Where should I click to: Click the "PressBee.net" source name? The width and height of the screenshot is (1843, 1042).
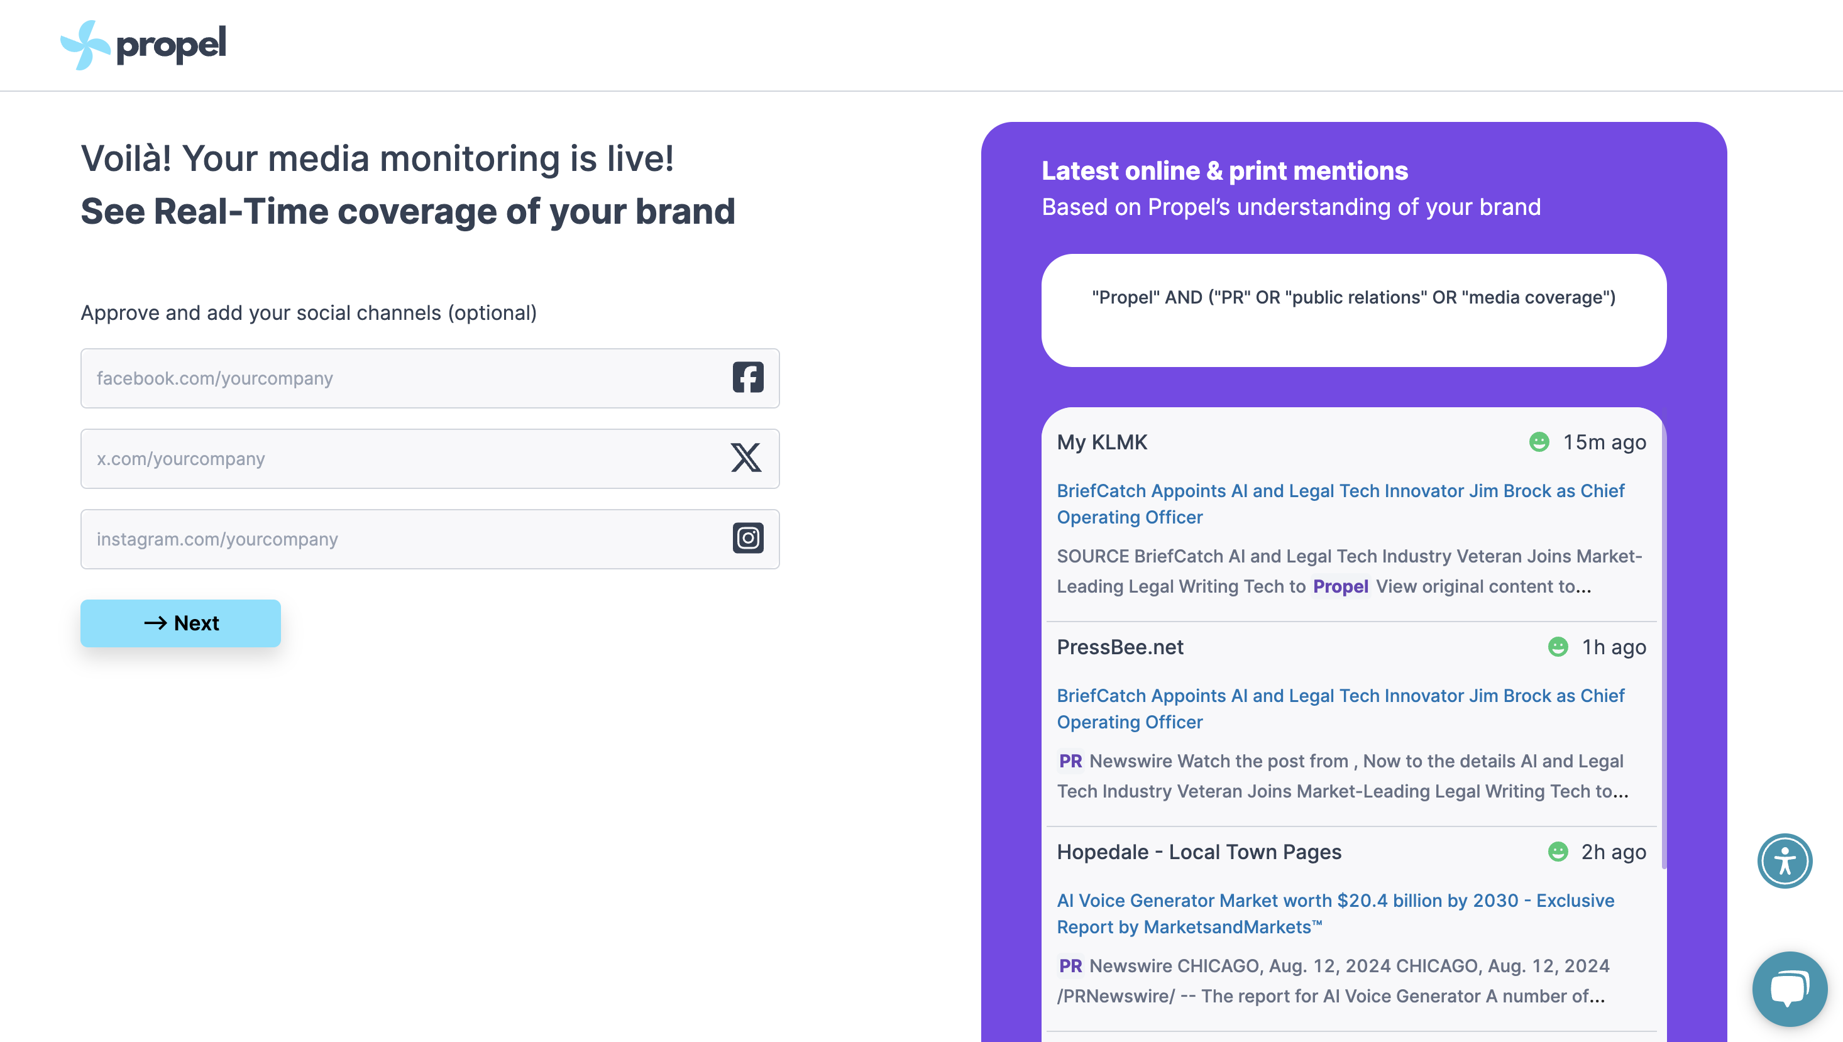coord(1120,647)
